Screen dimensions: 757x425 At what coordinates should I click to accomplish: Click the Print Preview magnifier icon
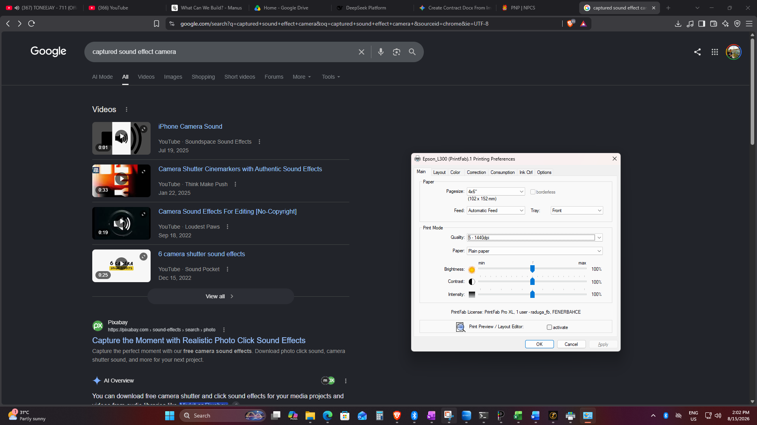(461, 327)
